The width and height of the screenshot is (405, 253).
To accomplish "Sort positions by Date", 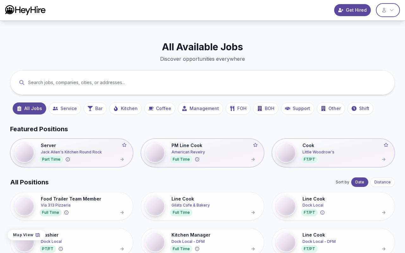I will [360, 182].
